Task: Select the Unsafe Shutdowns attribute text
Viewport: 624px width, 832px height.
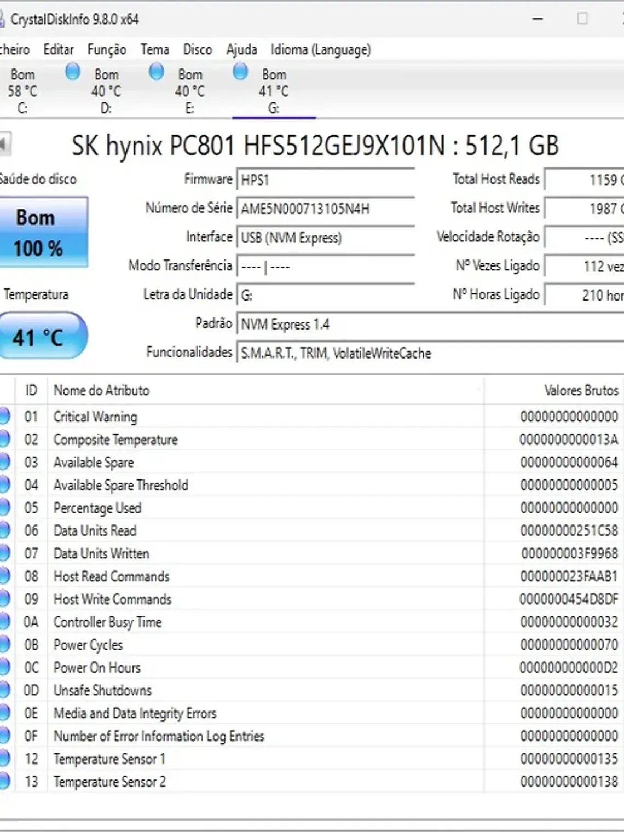Action: click(102, 690)
